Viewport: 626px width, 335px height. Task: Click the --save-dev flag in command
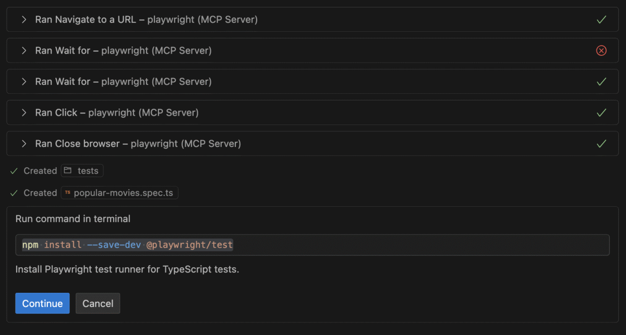coord(113,245)
